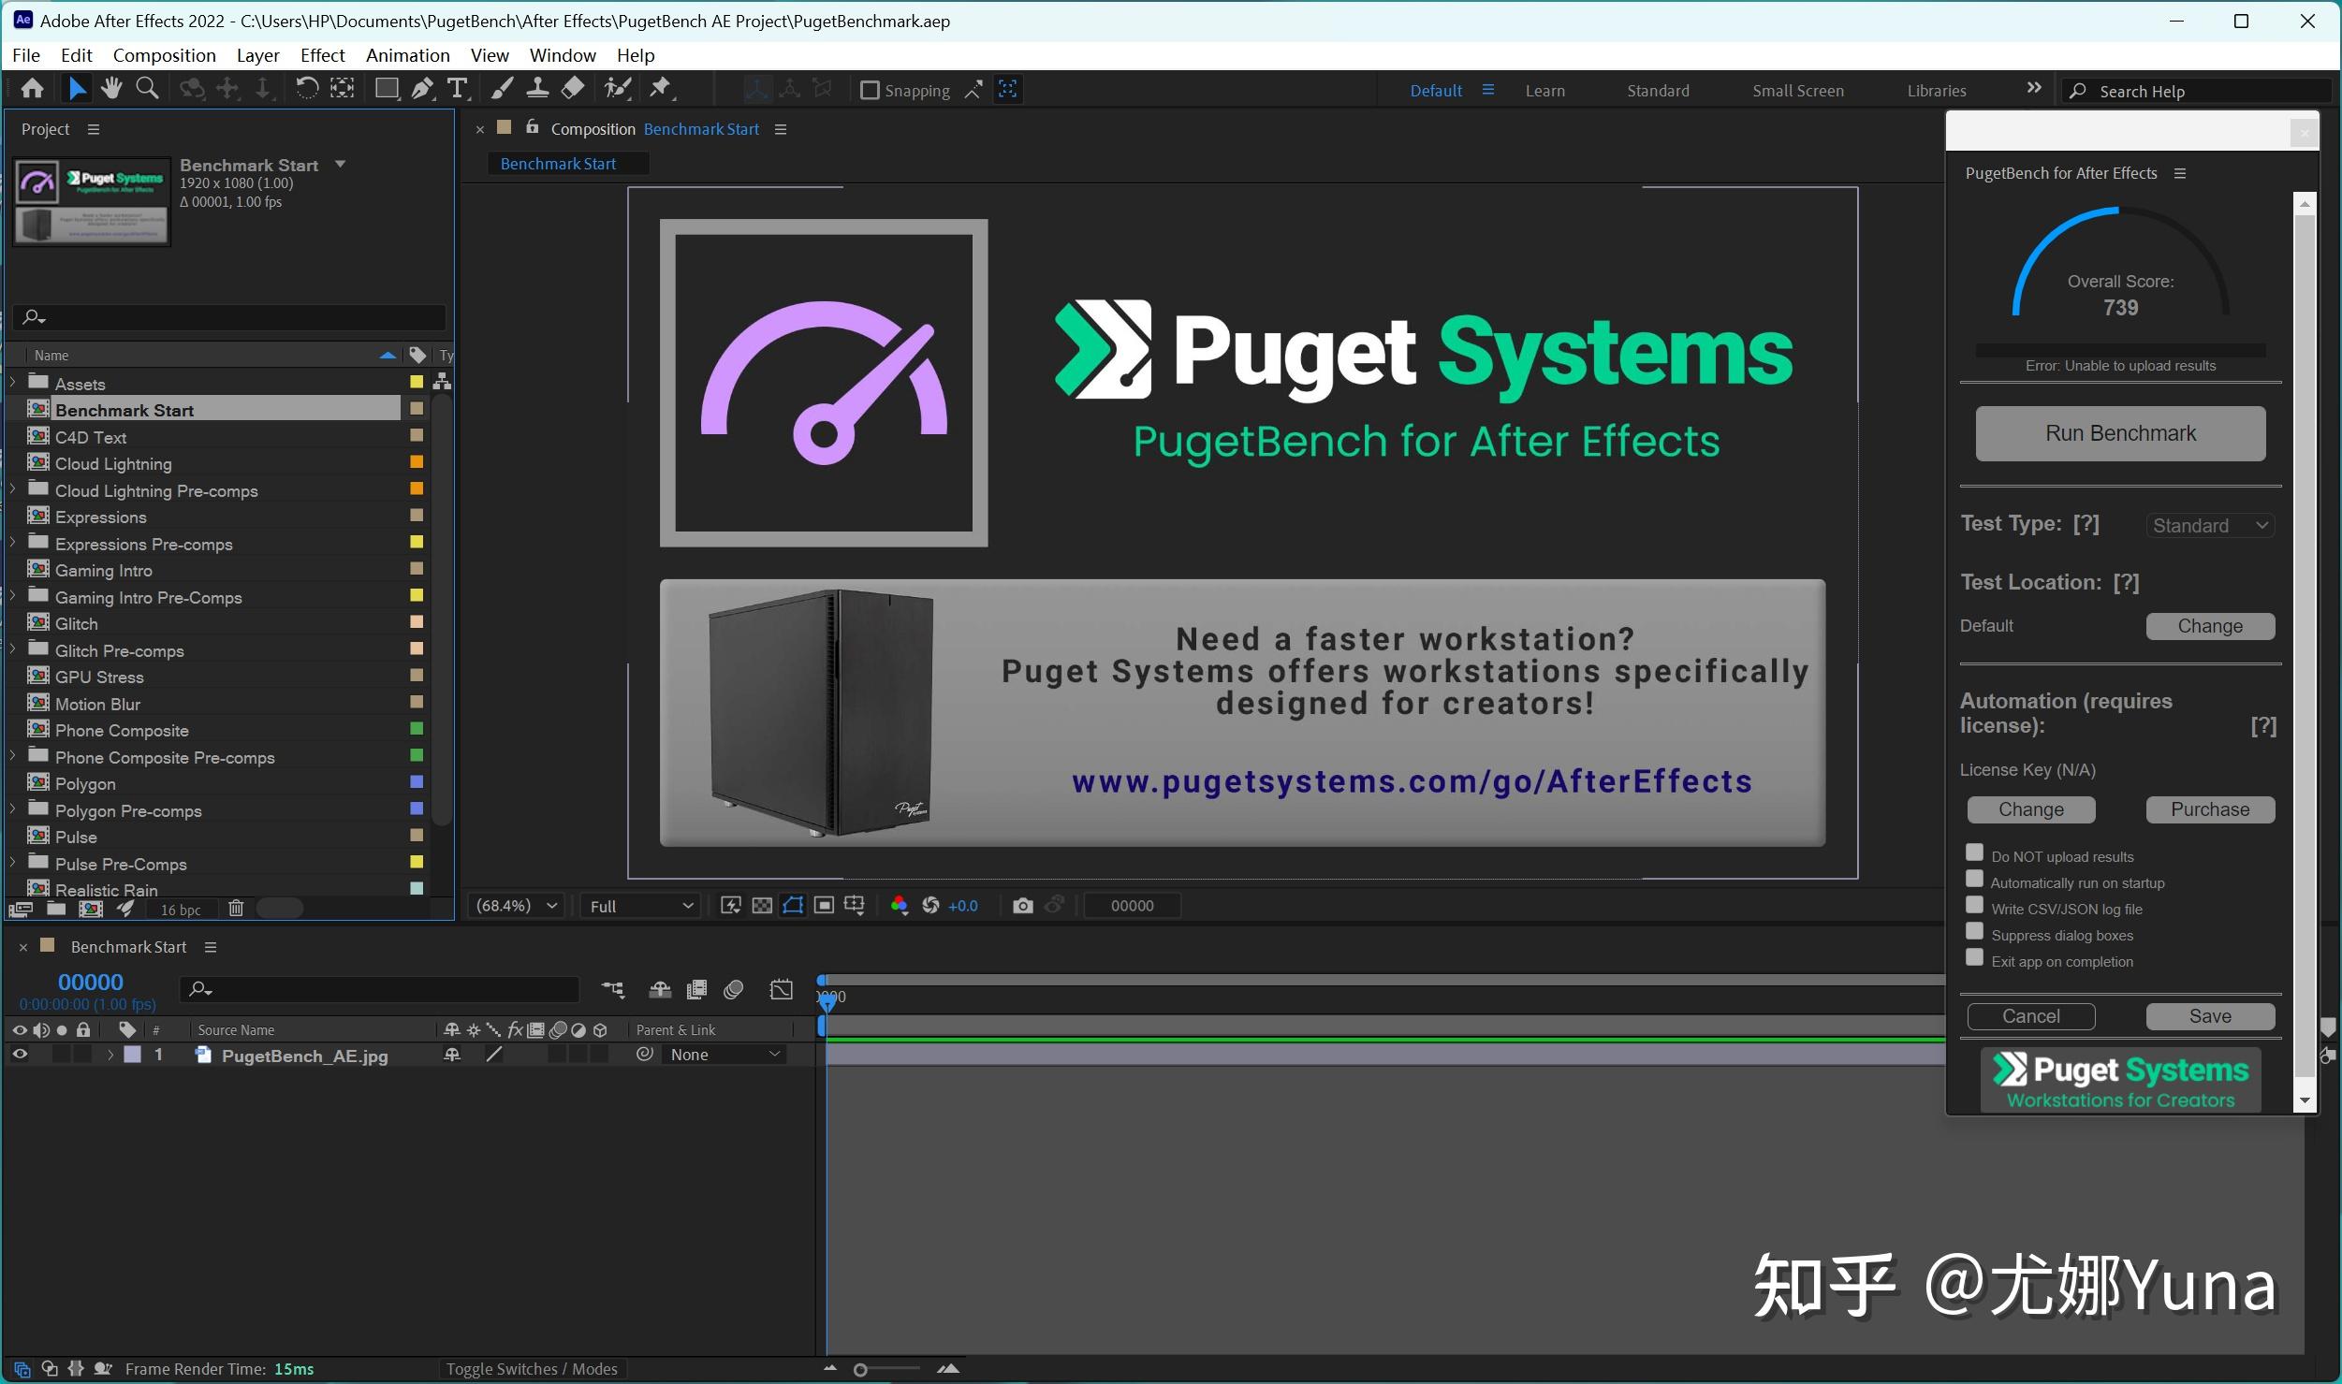Show more workspaces double chevron
The width and height of the screenshot is (2342, 1384).
[2033, 88]
